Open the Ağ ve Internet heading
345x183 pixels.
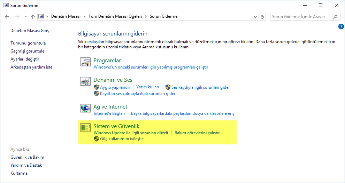tap(110, 107)
